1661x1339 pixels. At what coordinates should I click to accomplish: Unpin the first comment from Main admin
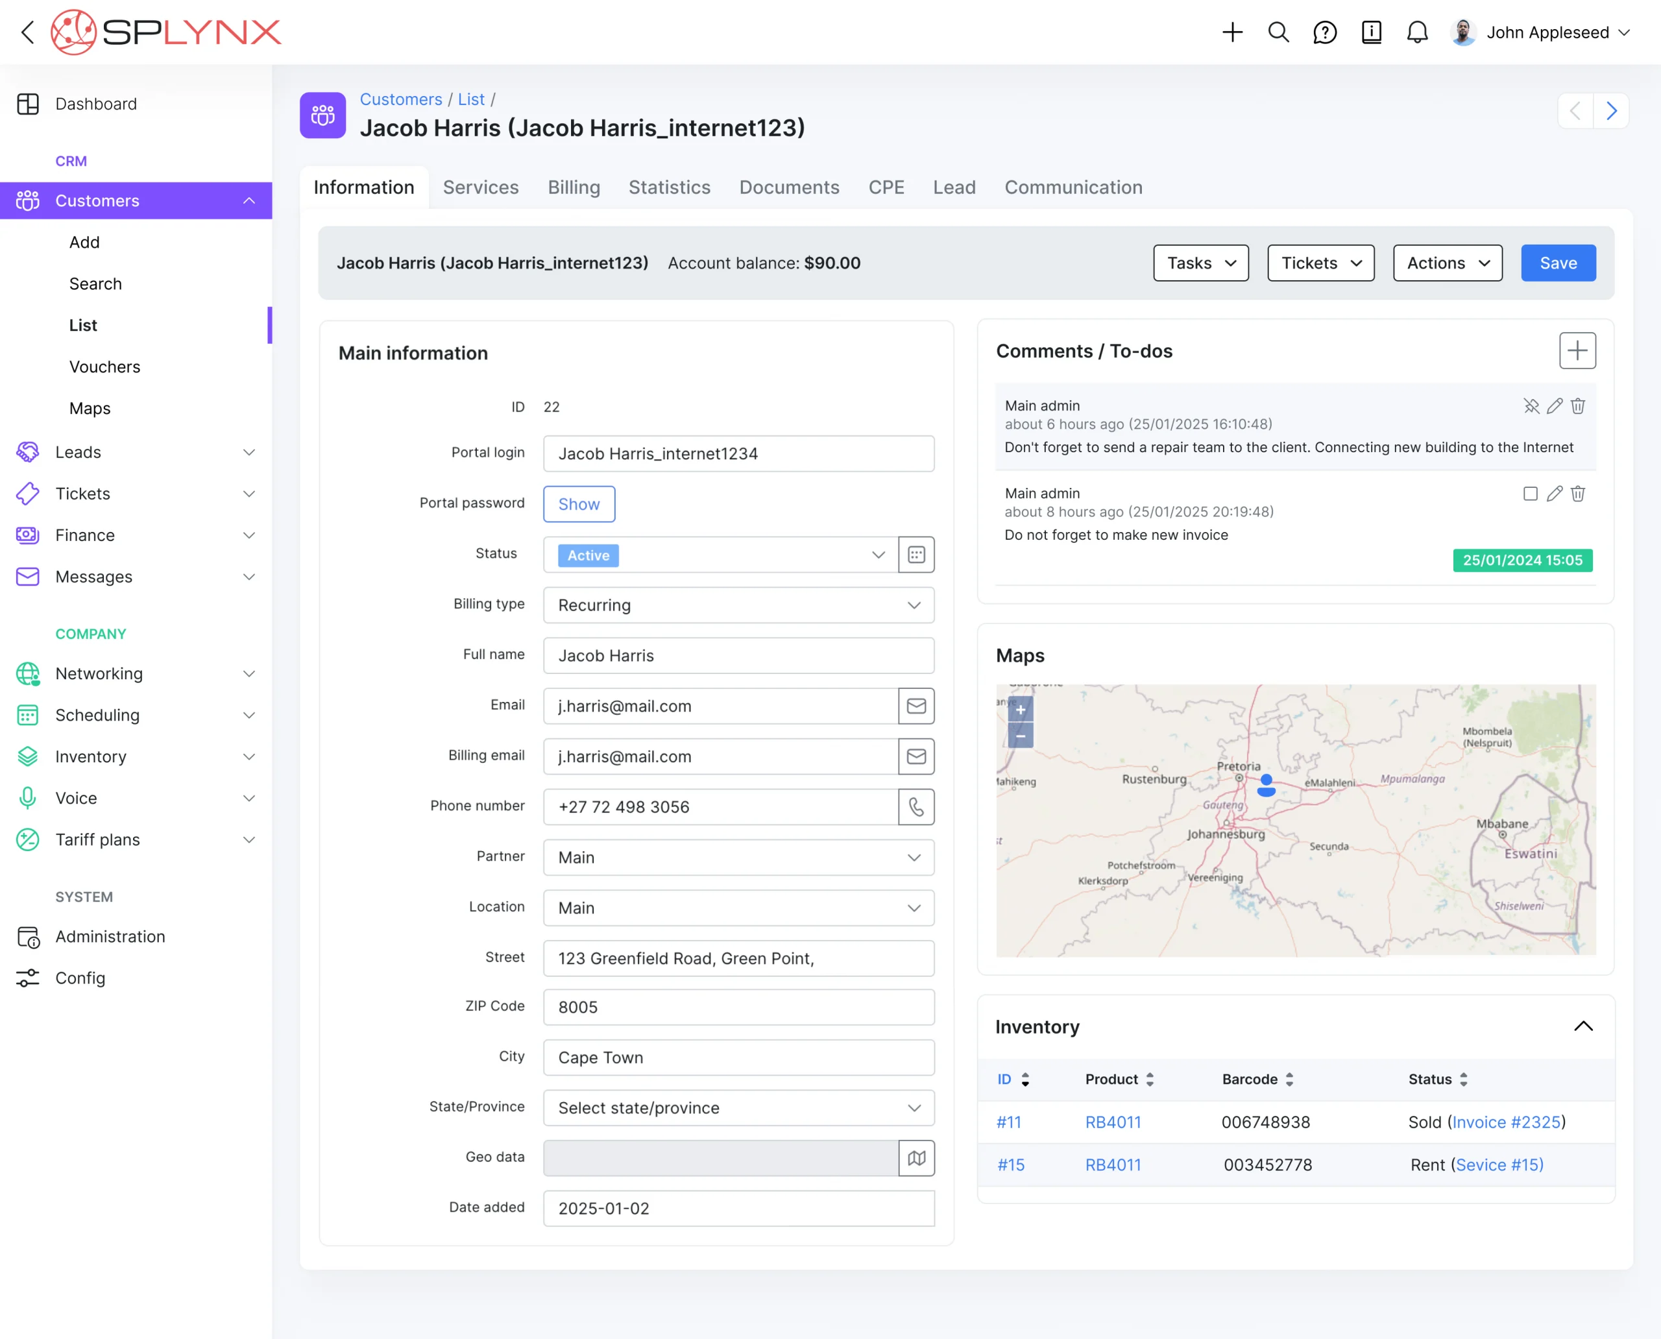coord(1531,405)
